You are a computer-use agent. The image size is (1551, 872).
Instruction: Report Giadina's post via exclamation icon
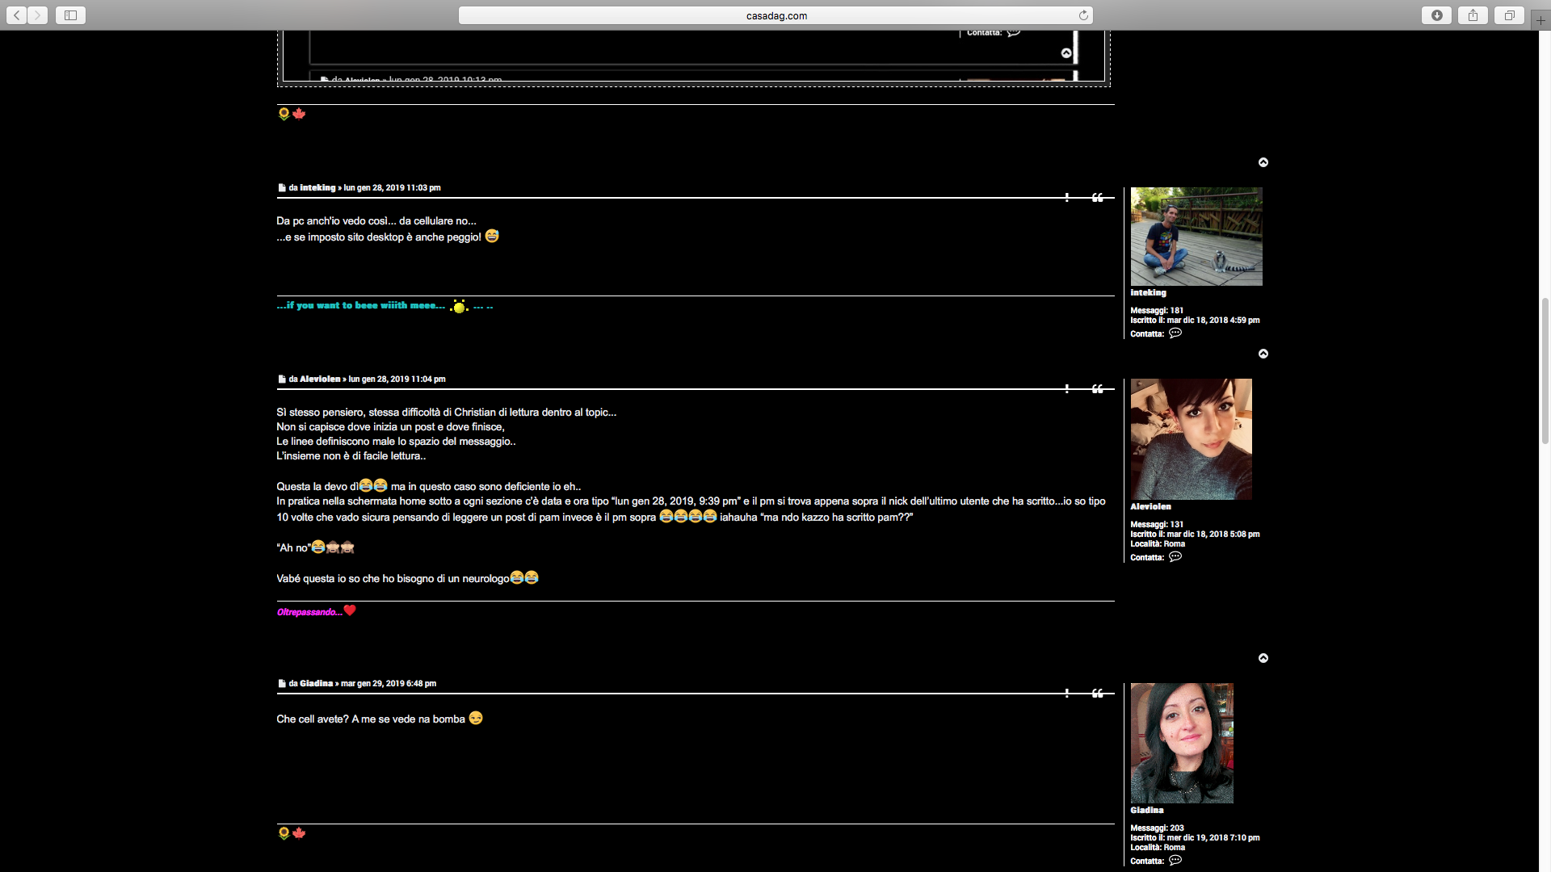tap(1066, 694)
